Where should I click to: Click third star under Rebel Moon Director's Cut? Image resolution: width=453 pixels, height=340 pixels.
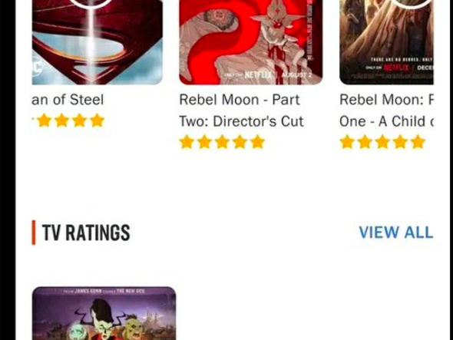pyautogui.click(x=222, y=142)
